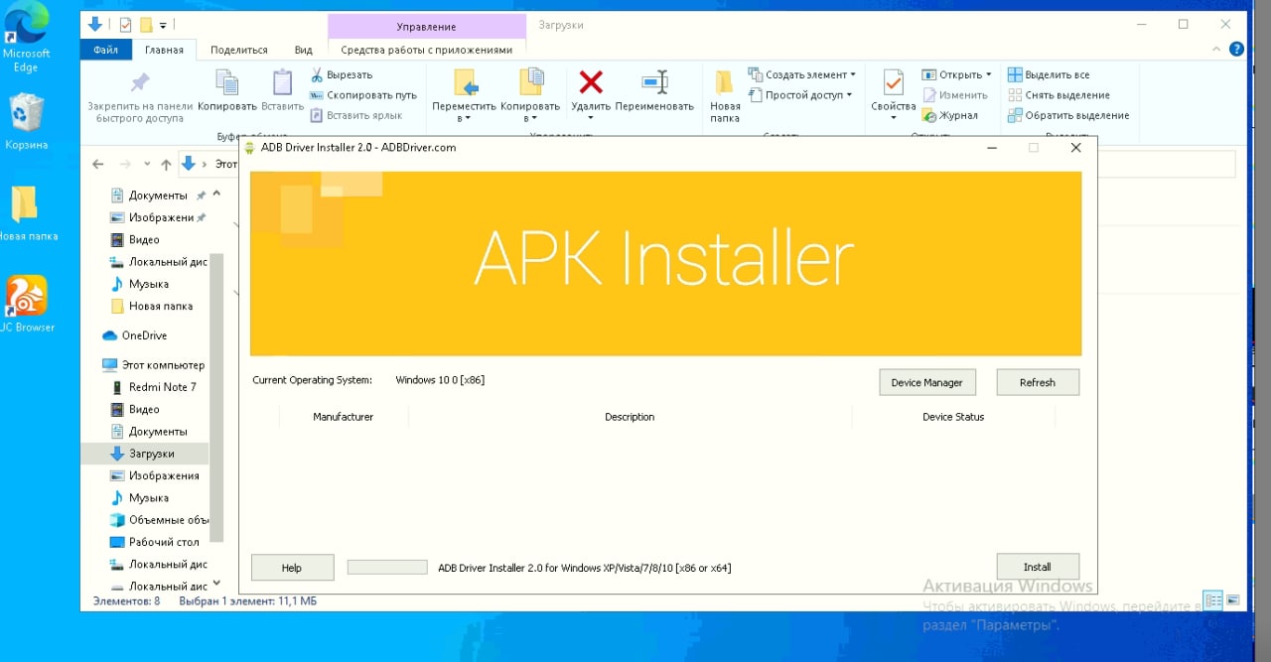Click the Android icon in the installer title bar
Image resolution: width=1271 pixels, height=662 pixels.
pos(249,148)
